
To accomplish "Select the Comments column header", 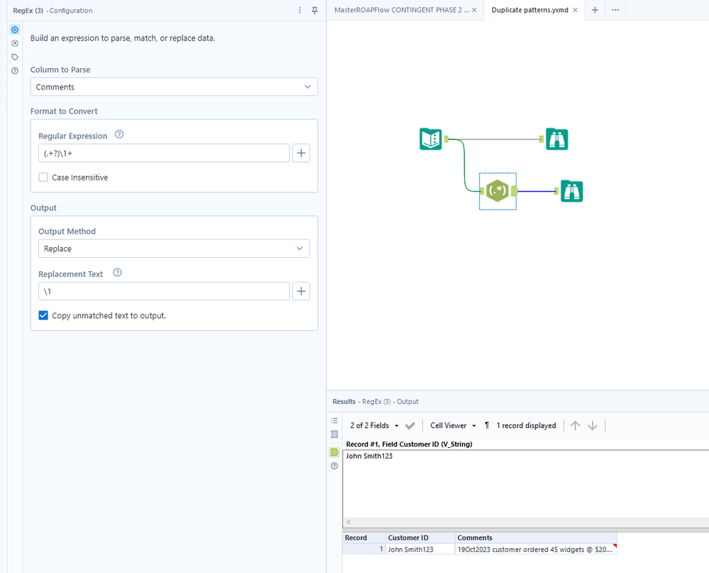I will pyautogui.click(x=536, y=537).
